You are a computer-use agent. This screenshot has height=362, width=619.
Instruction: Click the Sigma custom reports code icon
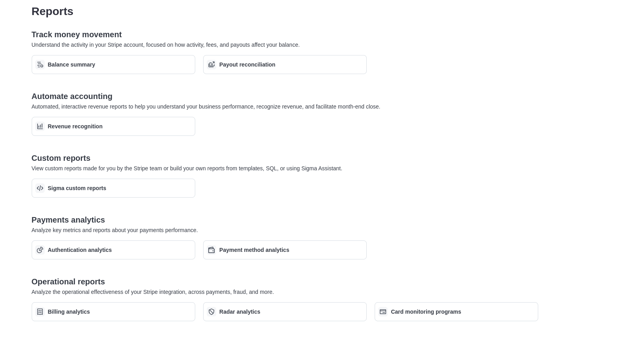[40, 188]
